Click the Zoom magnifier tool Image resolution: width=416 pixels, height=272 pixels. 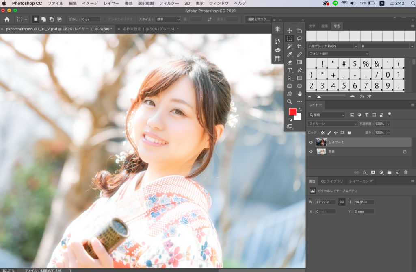pyautogui.click(x=290, y=102)
